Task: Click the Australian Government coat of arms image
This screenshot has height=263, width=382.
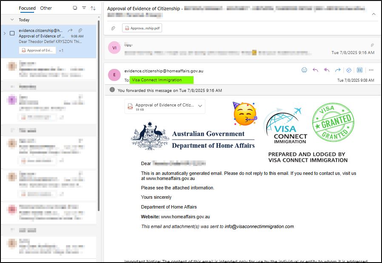Action: pos(150,136)
